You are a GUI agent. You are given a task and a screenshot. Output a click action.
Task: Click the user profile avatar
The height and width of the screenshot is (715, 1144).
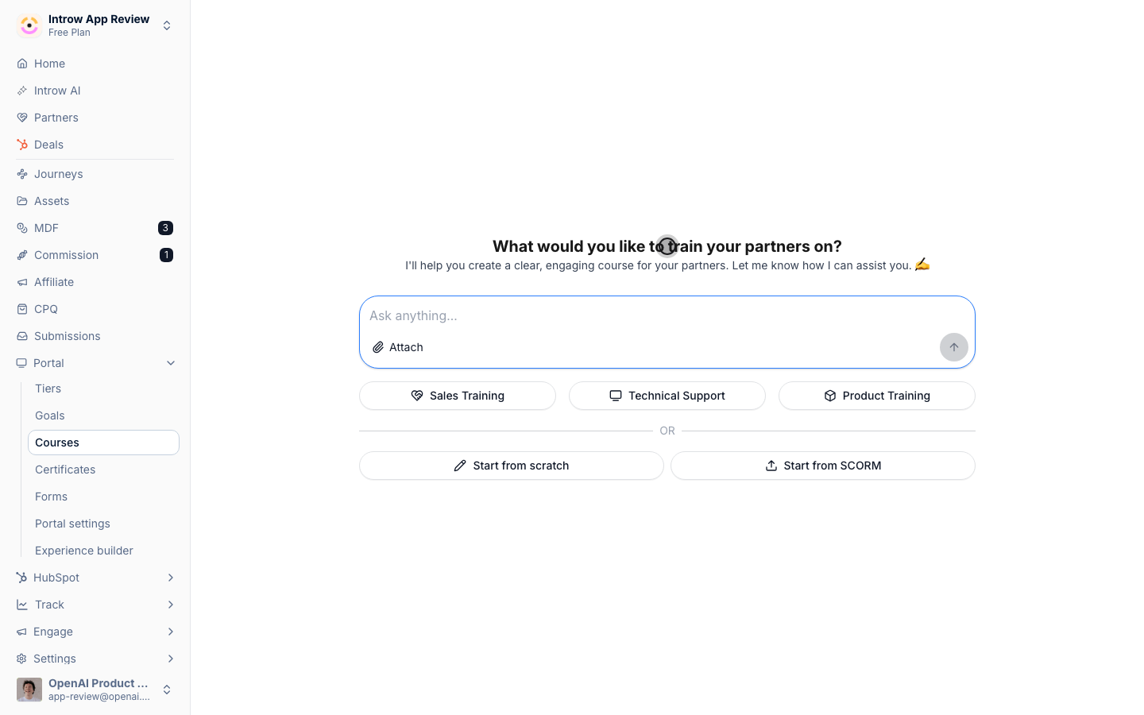29,690
